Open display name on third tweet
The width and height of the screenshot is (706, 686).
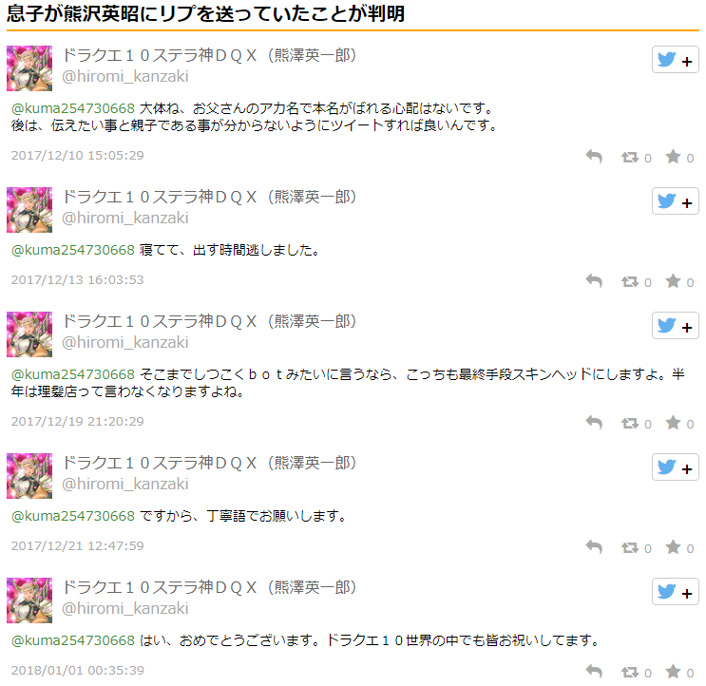pos(209,321)
